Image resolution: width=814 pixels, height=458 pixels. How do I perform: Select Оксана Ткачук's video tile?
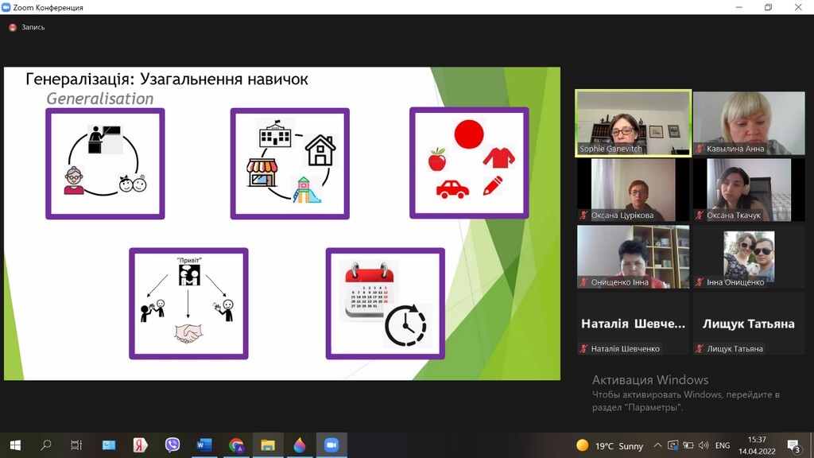(x=749, y=190)
